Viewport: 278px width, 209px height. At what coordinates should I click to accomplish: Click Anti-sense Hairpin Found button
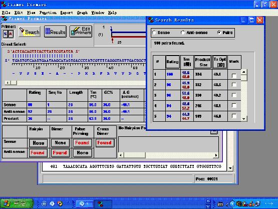[38, 153]
